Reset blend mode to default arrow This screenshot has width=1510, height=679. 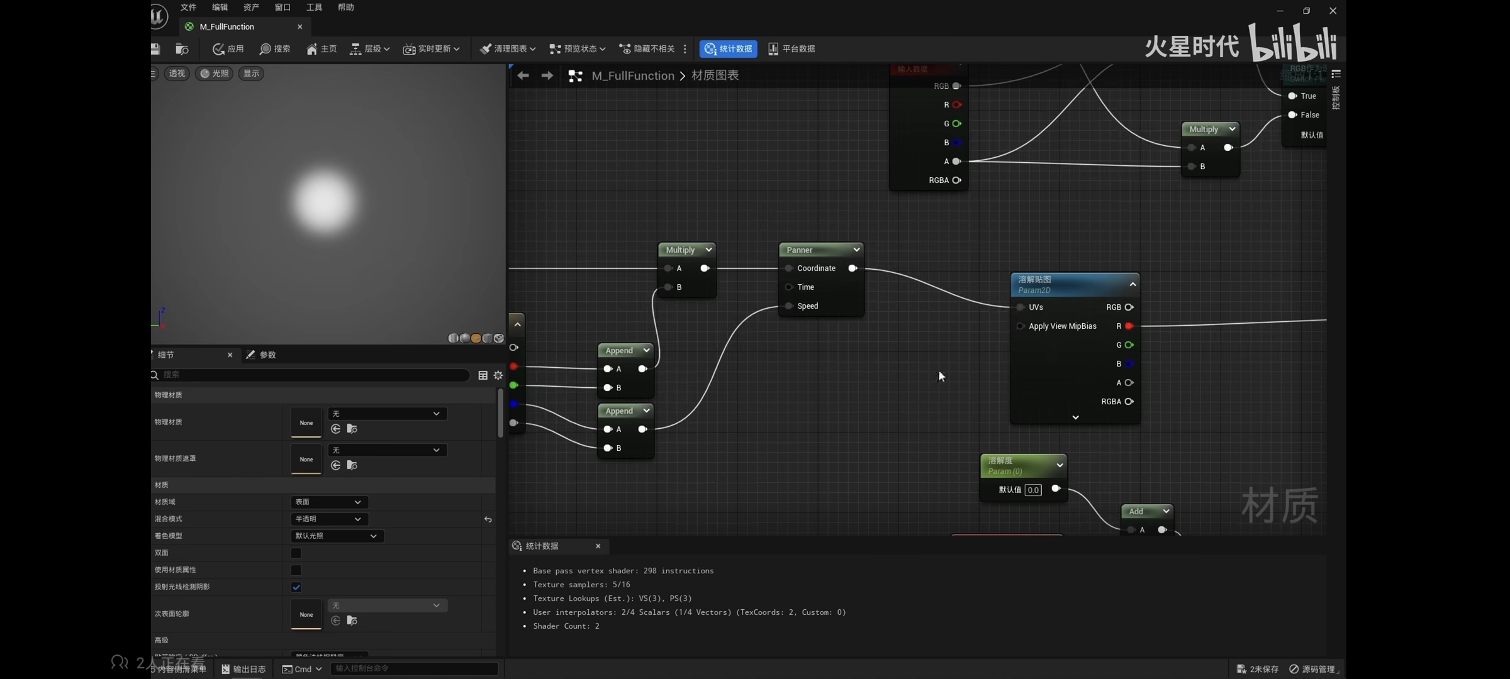tap(488, 519)
